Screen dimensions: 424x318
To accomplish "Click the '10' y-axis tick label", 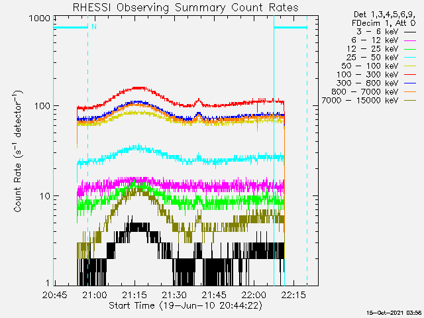I will [x=45, y=196].
